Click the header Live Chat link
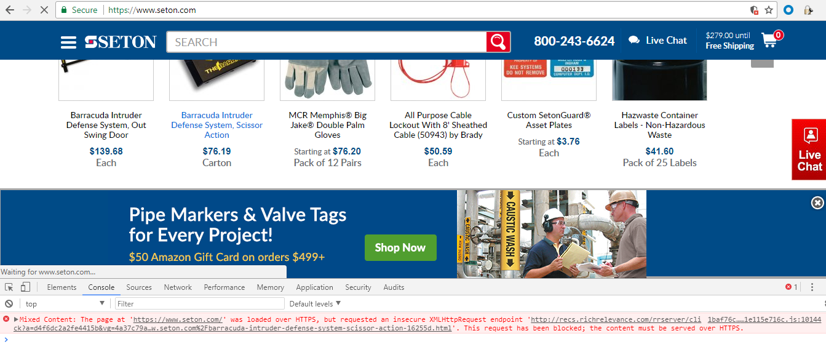 pos(657,41)
